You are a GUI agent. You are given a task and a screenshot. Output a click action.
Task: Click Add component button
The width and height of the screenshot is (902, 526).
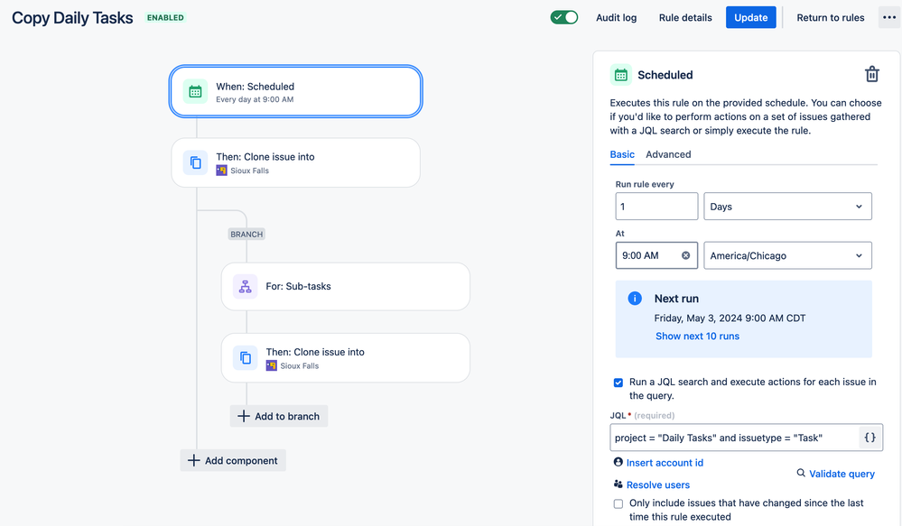(x=233, y=460)
